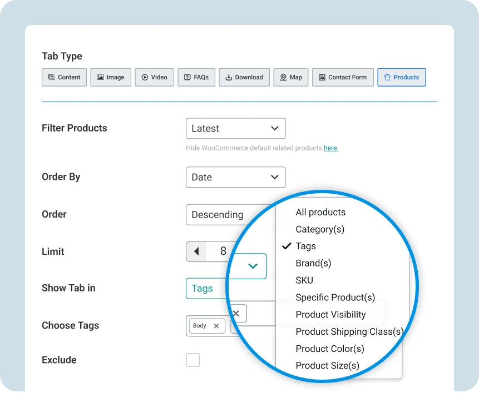This screenshot has width=479, height=393.
Task: Pick Product Visibility in the menu
Action: 330,315
